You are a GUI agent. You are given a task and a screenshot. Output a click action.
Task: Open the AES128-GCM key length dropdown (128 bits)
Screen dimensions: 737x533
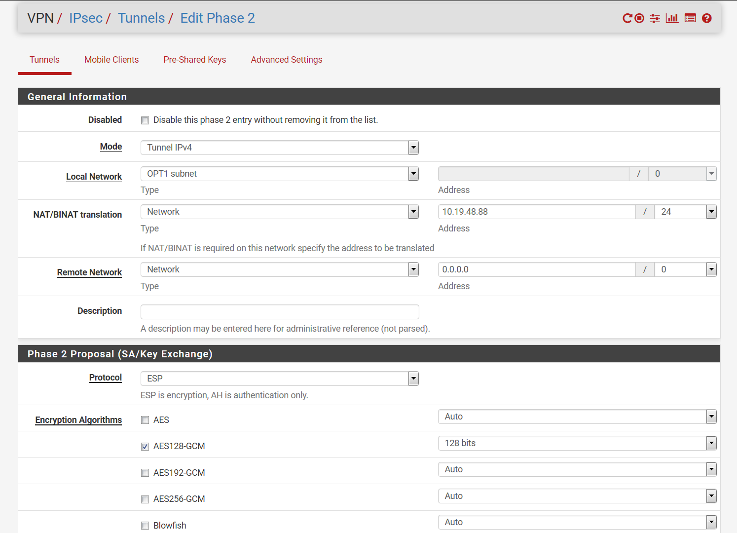(577, 443)
